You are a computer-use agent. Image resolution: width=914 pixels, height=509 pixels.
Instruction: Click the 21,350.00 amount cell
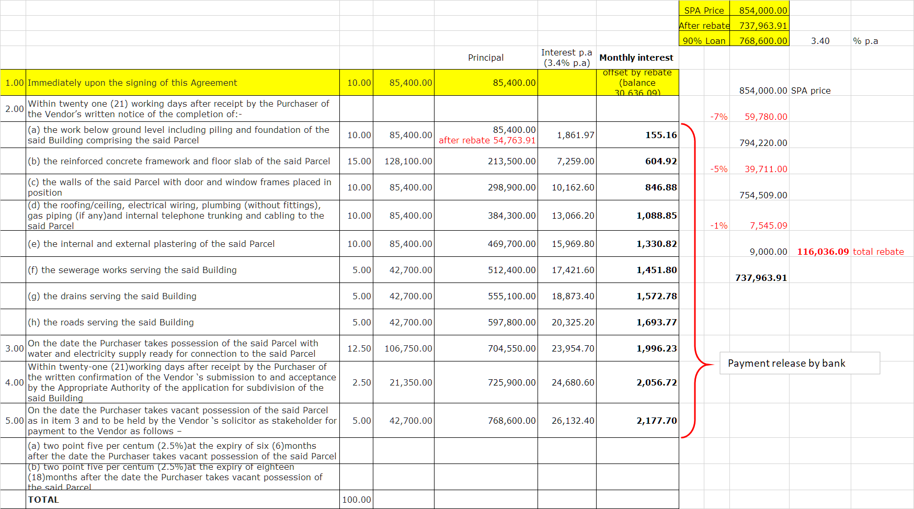(x=404, y=382)
